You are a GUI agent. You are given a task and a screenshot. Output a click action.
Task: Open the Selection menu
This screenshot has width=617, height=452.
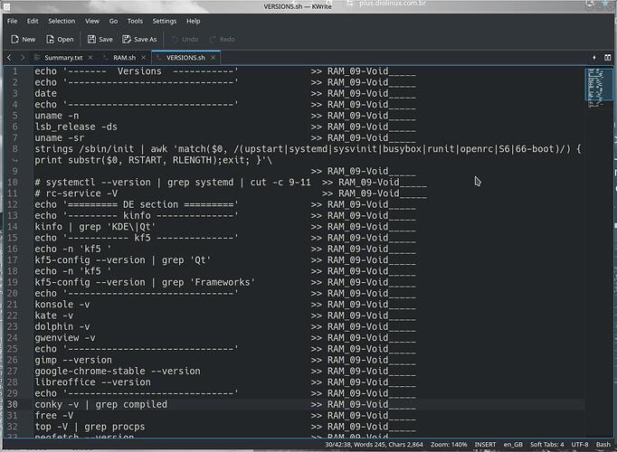62,21
